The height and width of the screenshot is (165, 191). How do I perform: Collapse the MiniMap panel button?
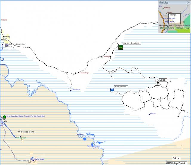(188, 2)
